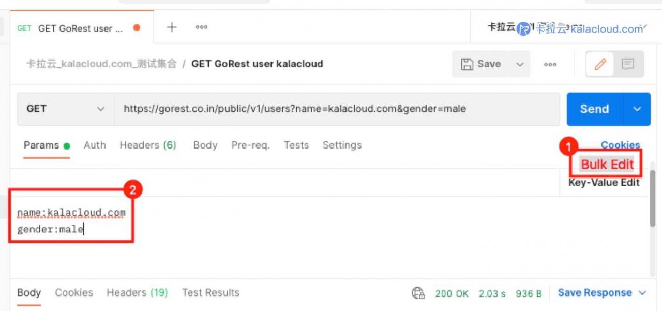Expand the Send button dropdown arrow

click(x=637, y=109)
